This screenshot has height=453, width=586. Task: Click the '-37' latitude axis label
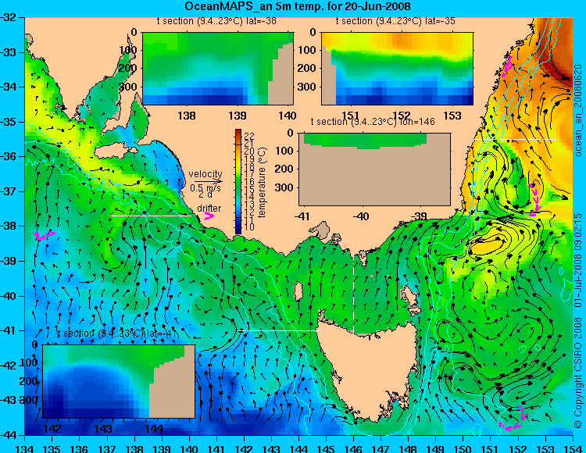(x=8, y=191)
